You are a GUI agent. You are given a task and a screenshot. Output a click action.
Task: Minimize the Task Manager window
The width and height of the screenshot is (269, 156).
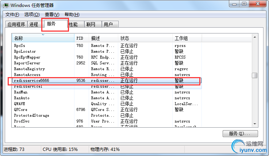point(234,4)
